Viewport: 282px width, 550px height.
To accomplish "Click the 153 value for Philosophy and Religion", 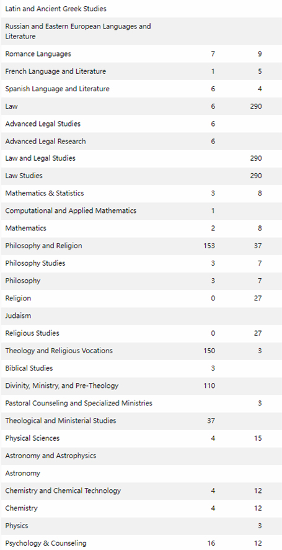I will 209,246.
